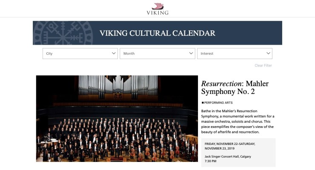Click the Mahler event description paragraph
Viewport: 315px width, 170px height.
(238, 122)
